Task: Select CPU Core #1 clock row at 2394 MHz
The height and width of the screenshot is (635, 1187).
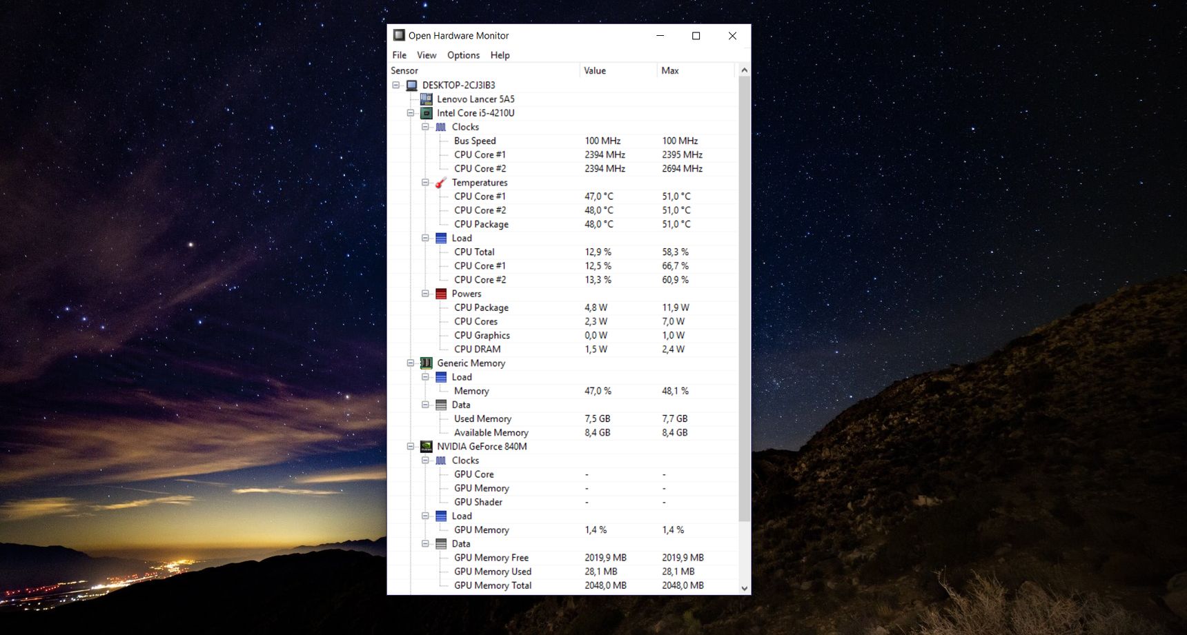Action: pos(562,155)
